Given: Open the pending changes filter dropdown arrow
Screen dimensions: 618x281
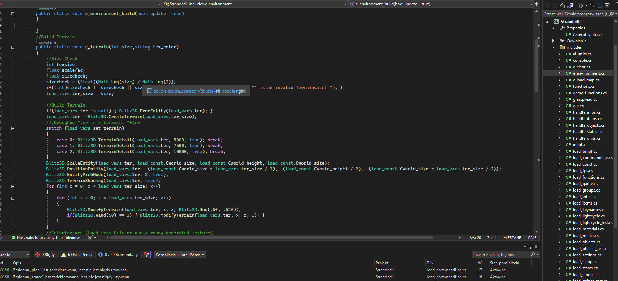Looking at the screenshot, I should pos(586,5).
